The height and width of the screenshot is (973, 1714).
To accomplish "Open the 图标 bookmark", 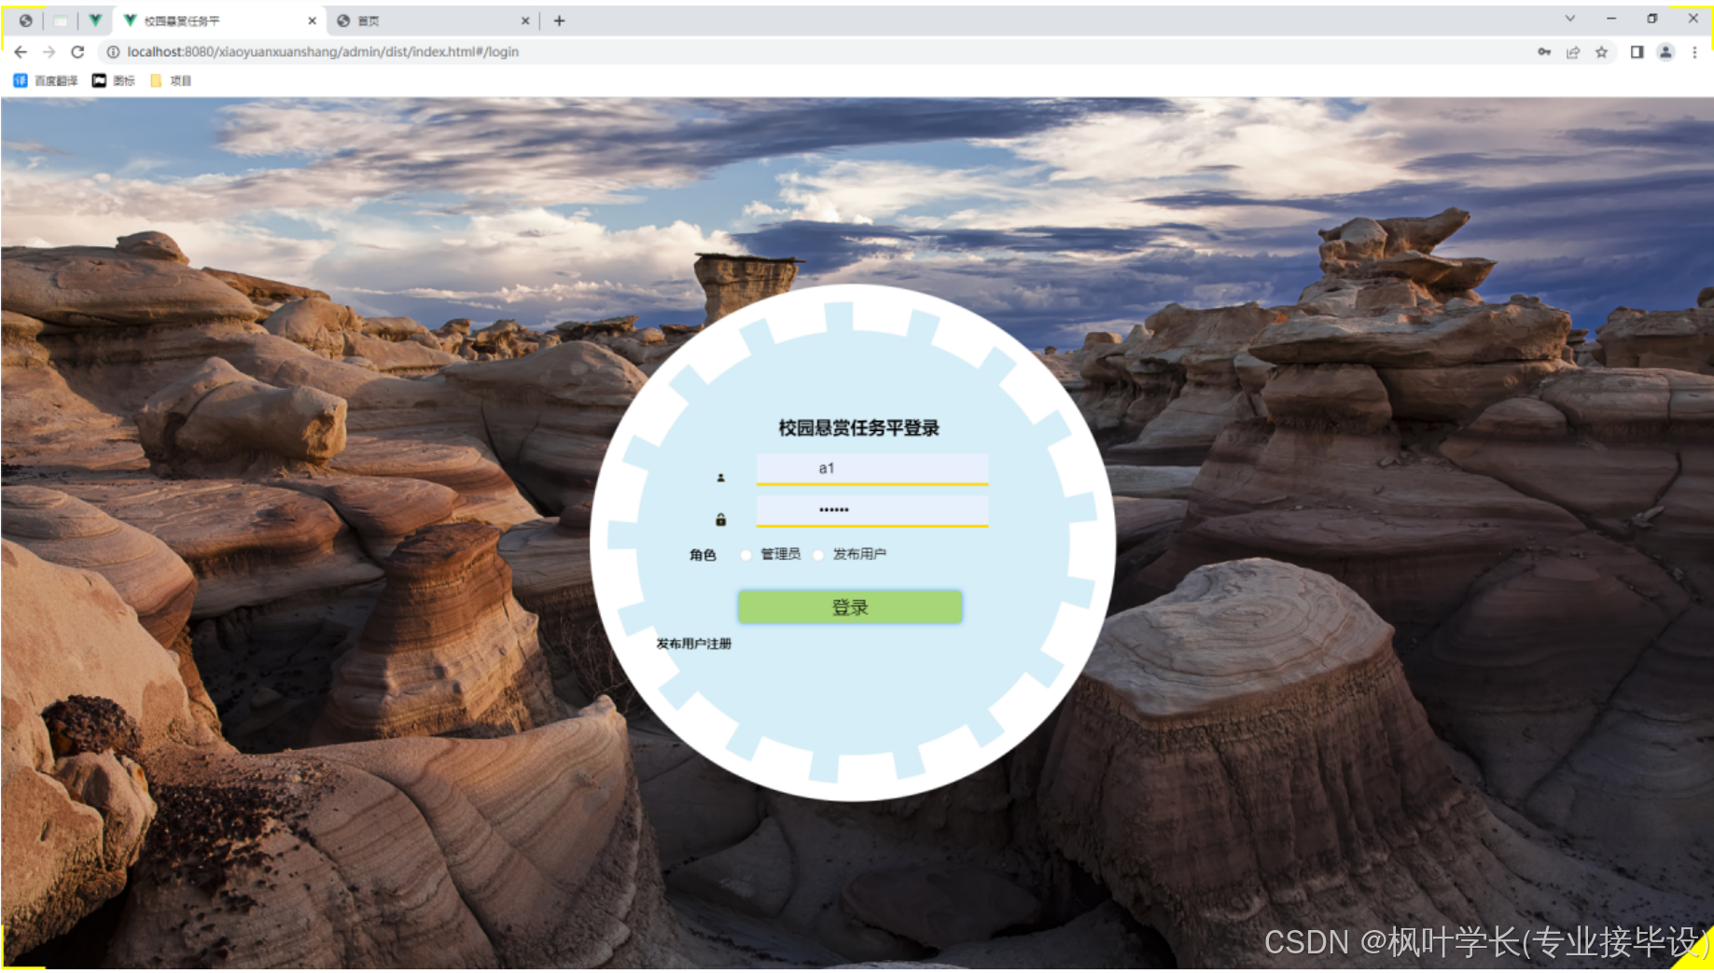I will pos(113,81).
